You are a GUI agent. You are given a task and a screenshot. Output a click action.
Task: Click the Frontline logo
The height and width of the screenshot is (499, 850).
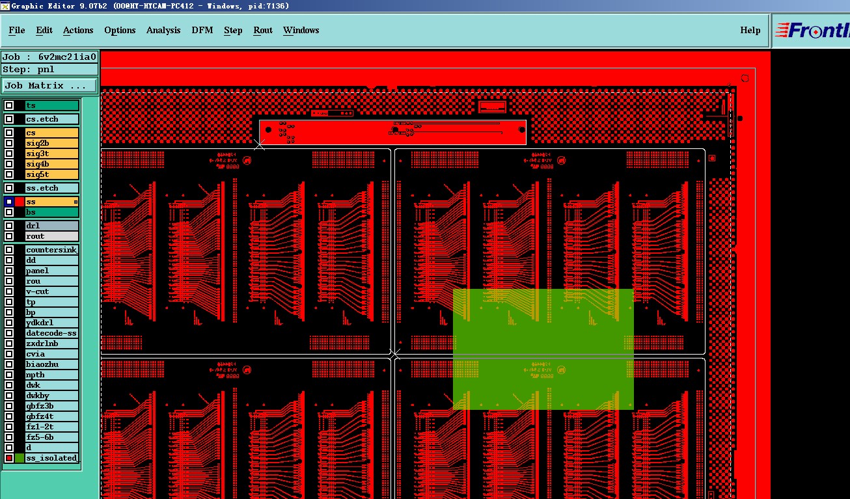pyautogui.click(x=812, y=30)
